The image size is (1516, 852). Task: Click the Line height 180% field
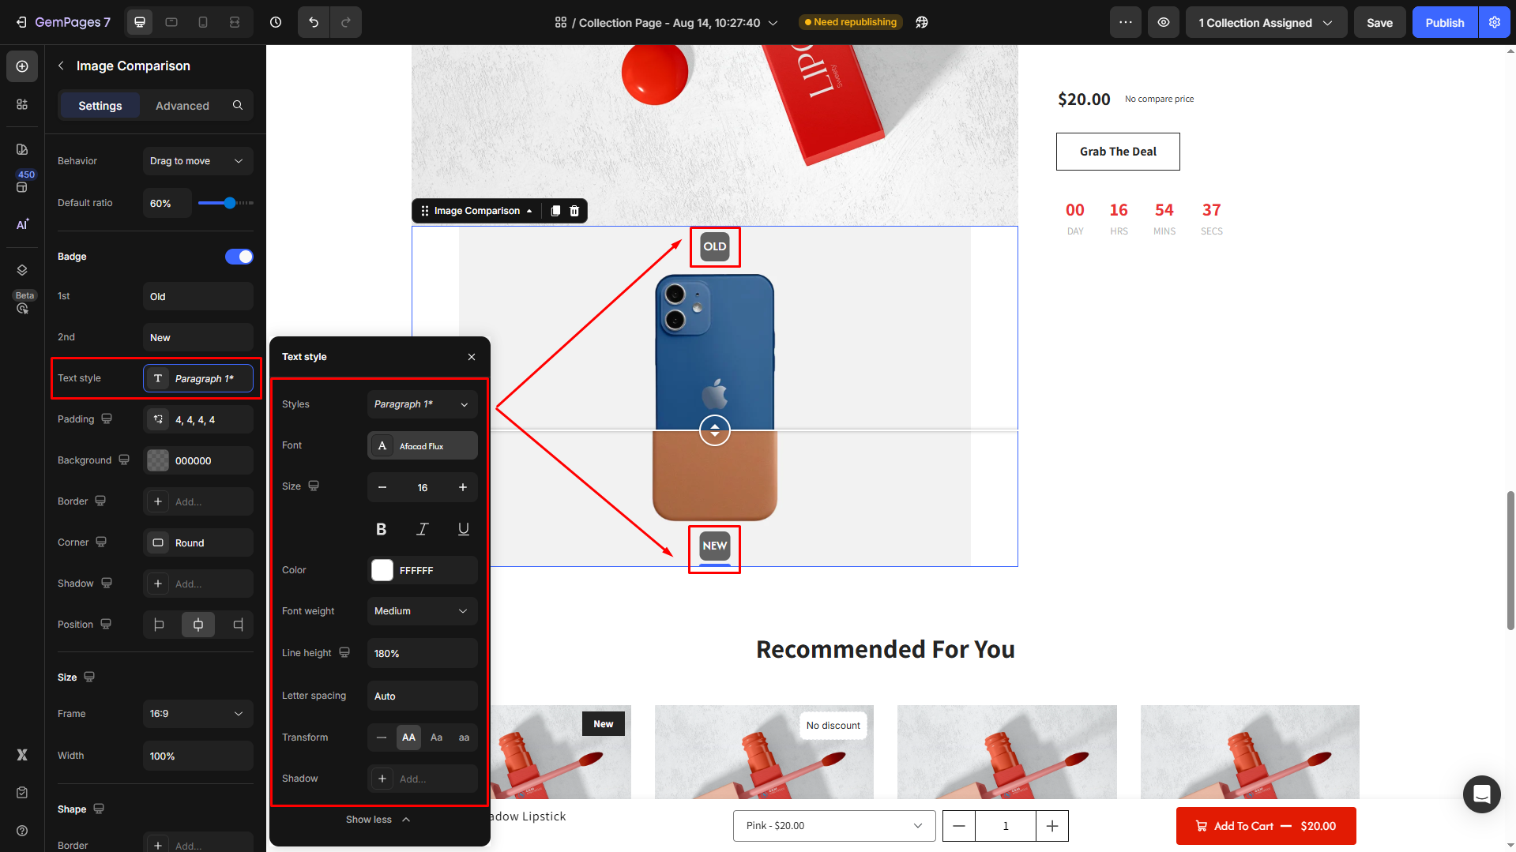[x=422, y=654]
